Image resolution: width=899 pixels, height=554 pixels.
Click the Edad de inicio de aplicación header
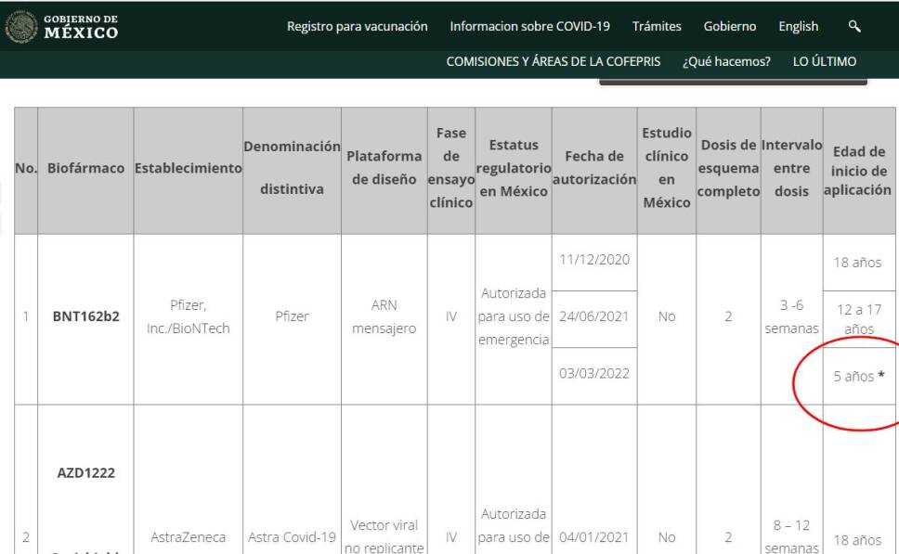point(858,170)
